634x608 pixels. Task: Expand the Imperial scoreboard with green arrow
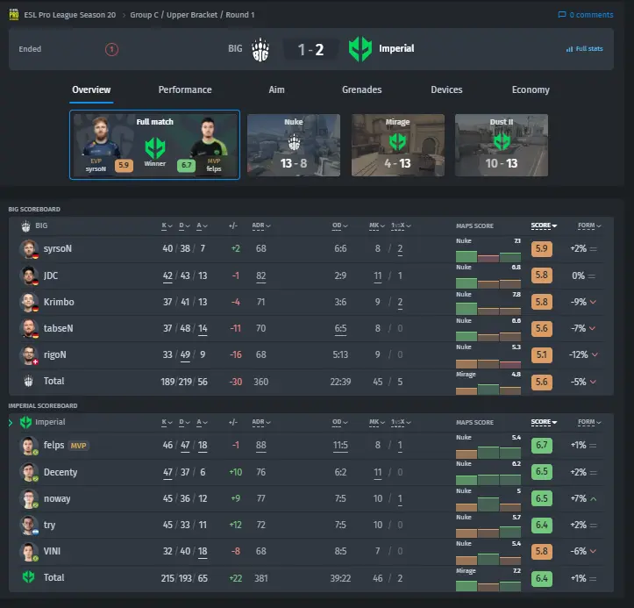click(x=11, y=423)
